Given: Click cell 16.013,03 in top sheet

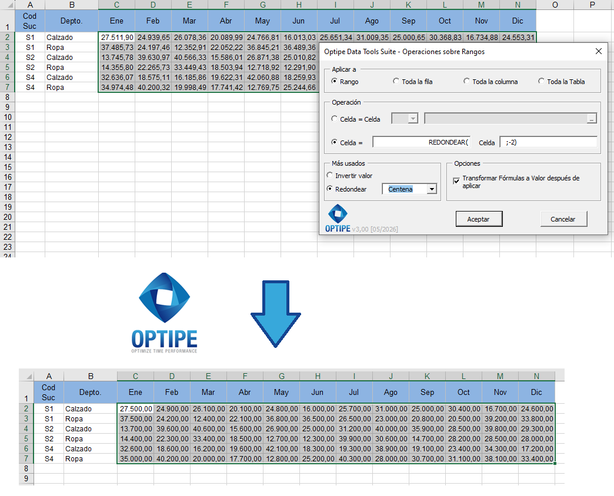Looking at the screenshot, I should (x=299, y=37).
